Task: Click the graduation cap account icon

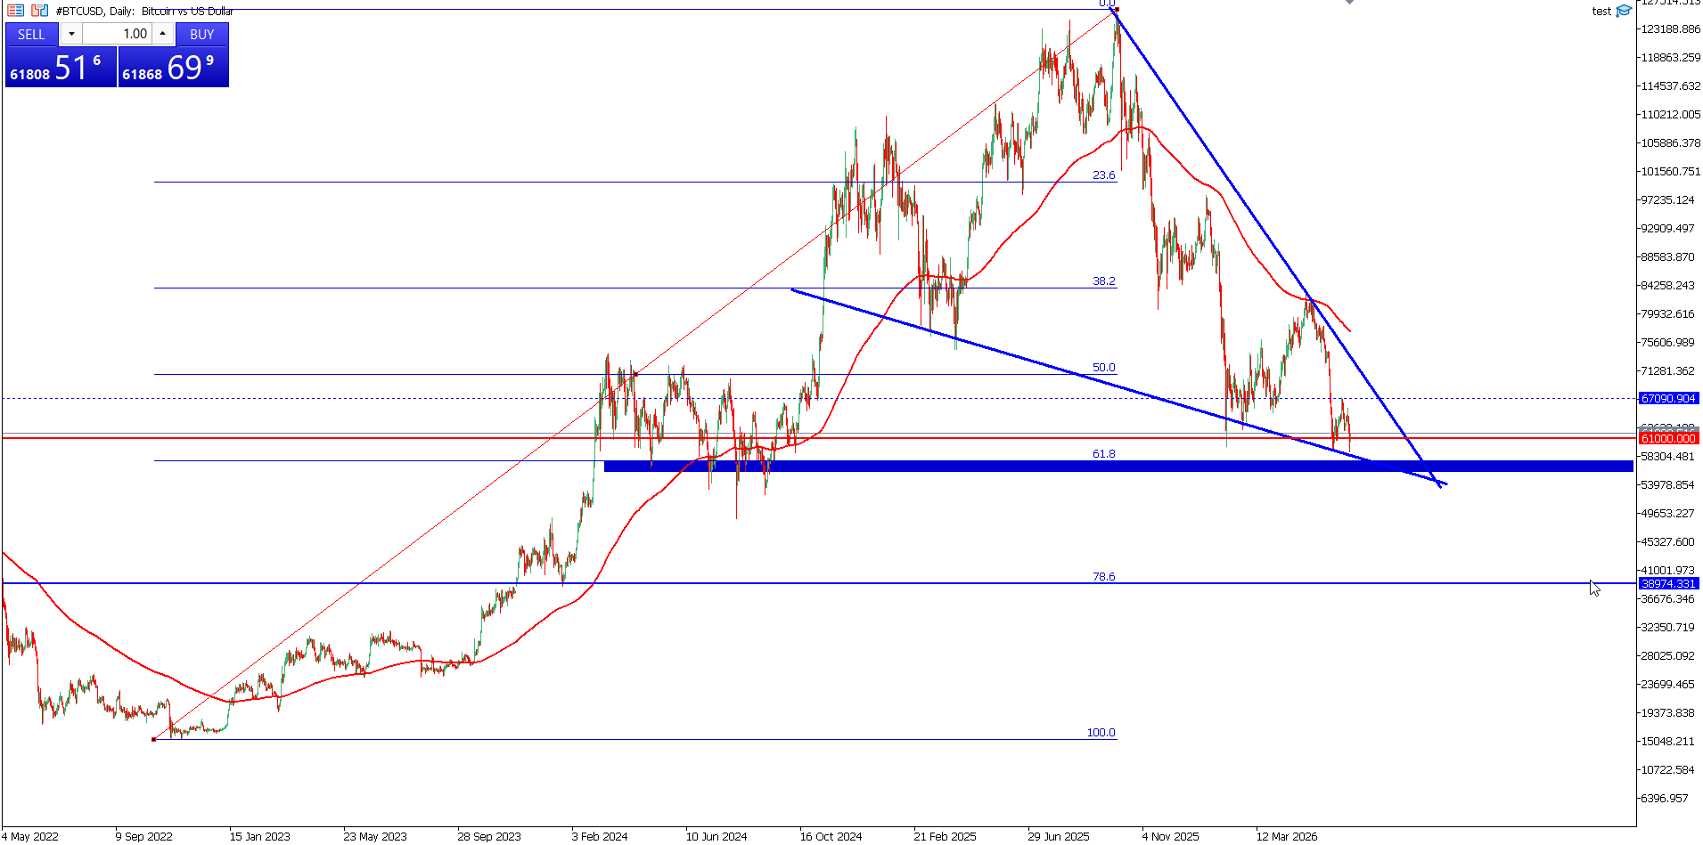Action: tap(1624, 11)
